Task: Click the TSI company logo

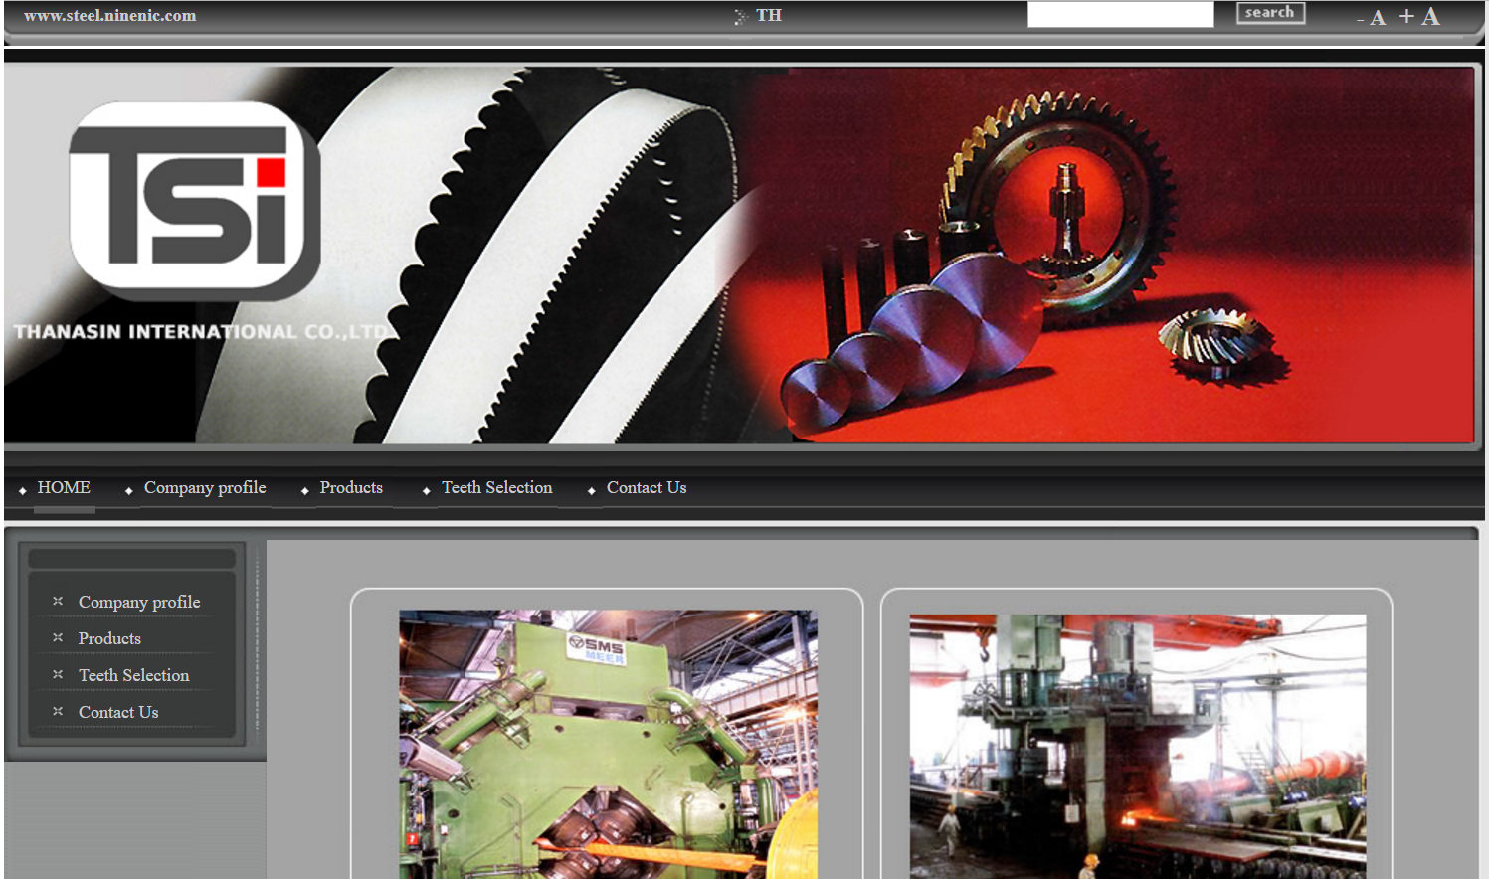Action: [195, 200]
